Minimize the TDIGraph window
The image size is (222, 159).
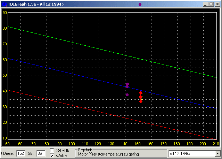click(205, 4)
